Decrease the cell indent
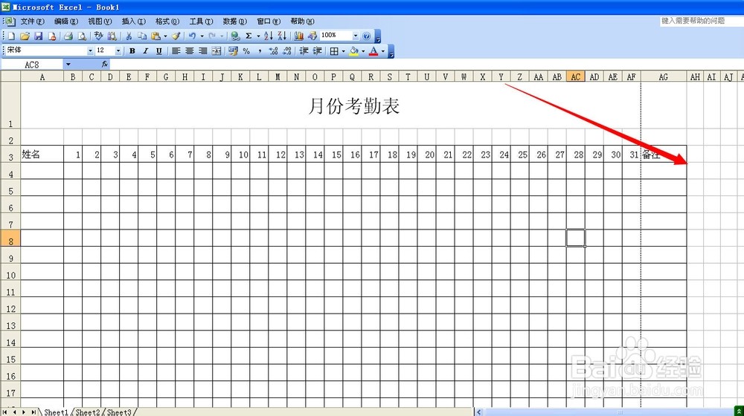744x416 pixels. (x=304, y=51)
